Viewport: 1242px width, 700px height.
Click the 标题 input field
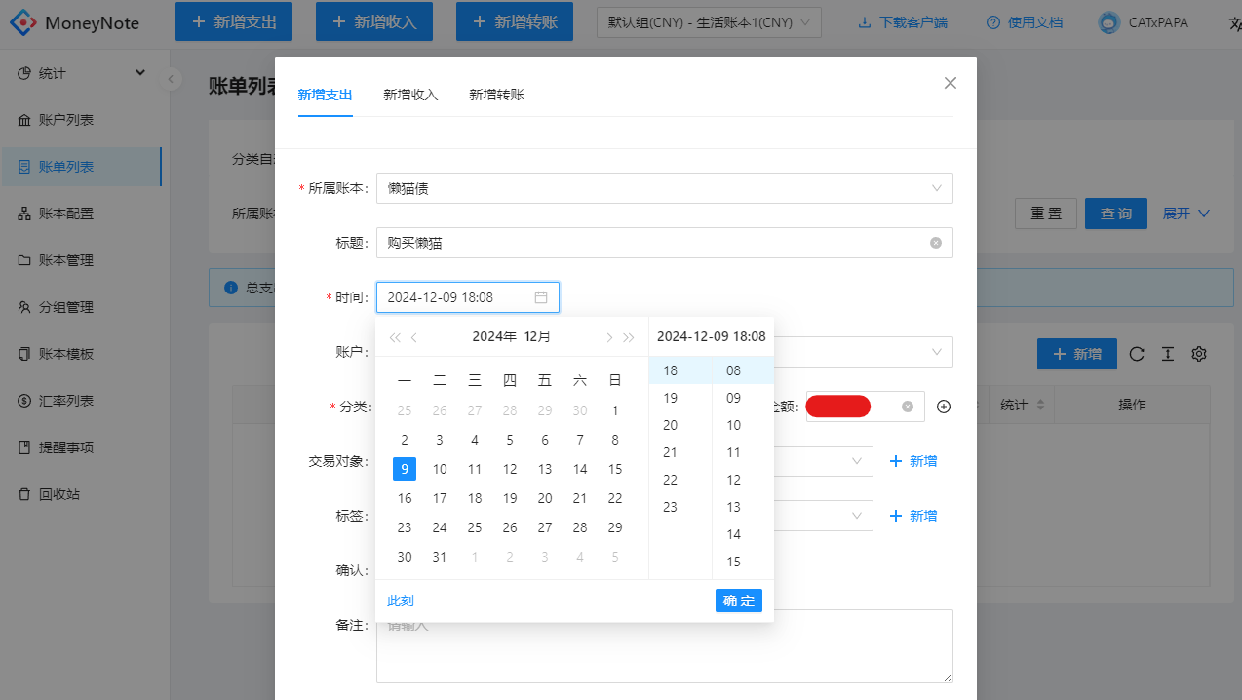665,243
